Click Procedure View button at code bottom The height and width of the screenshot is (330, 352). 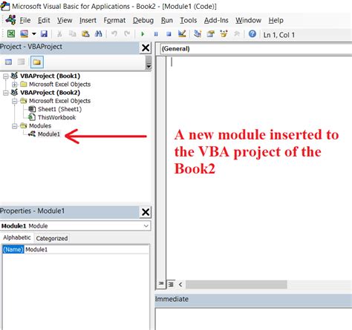161,284
